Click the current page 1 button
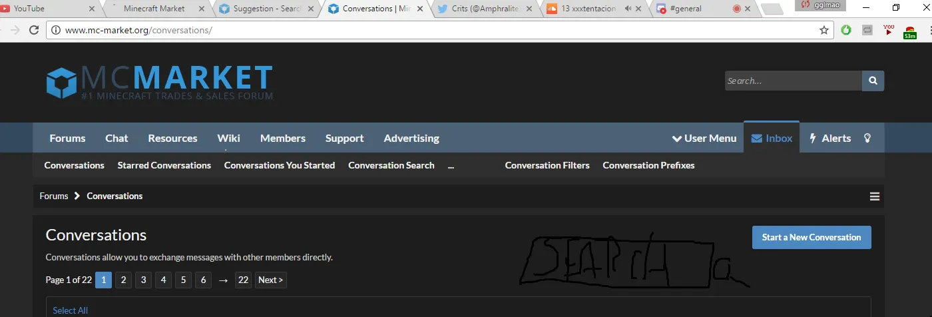Image resolution: width=932 pixels, height=317 pixels. 103,280
